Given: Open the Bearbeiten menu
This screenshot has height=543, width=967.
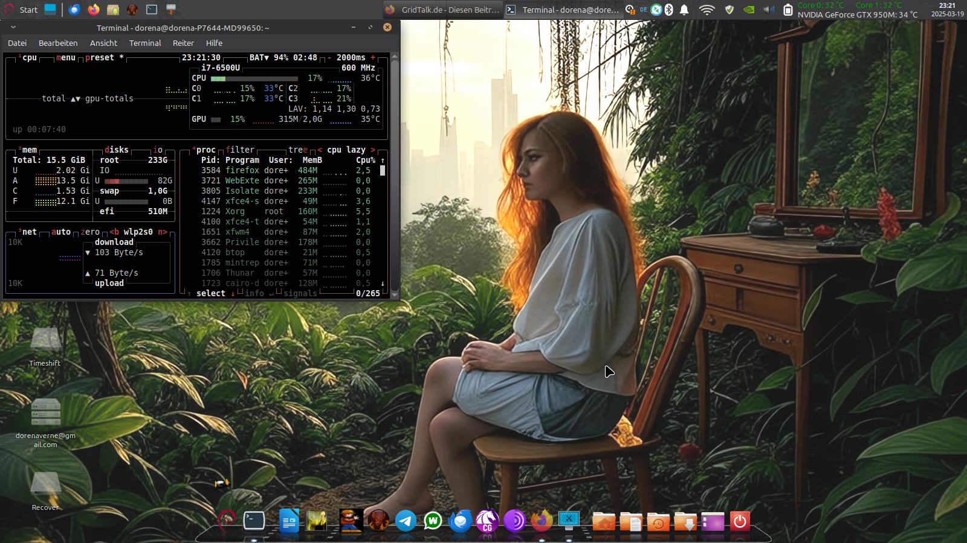Looking at the screenshot, I should coord(58,43).
